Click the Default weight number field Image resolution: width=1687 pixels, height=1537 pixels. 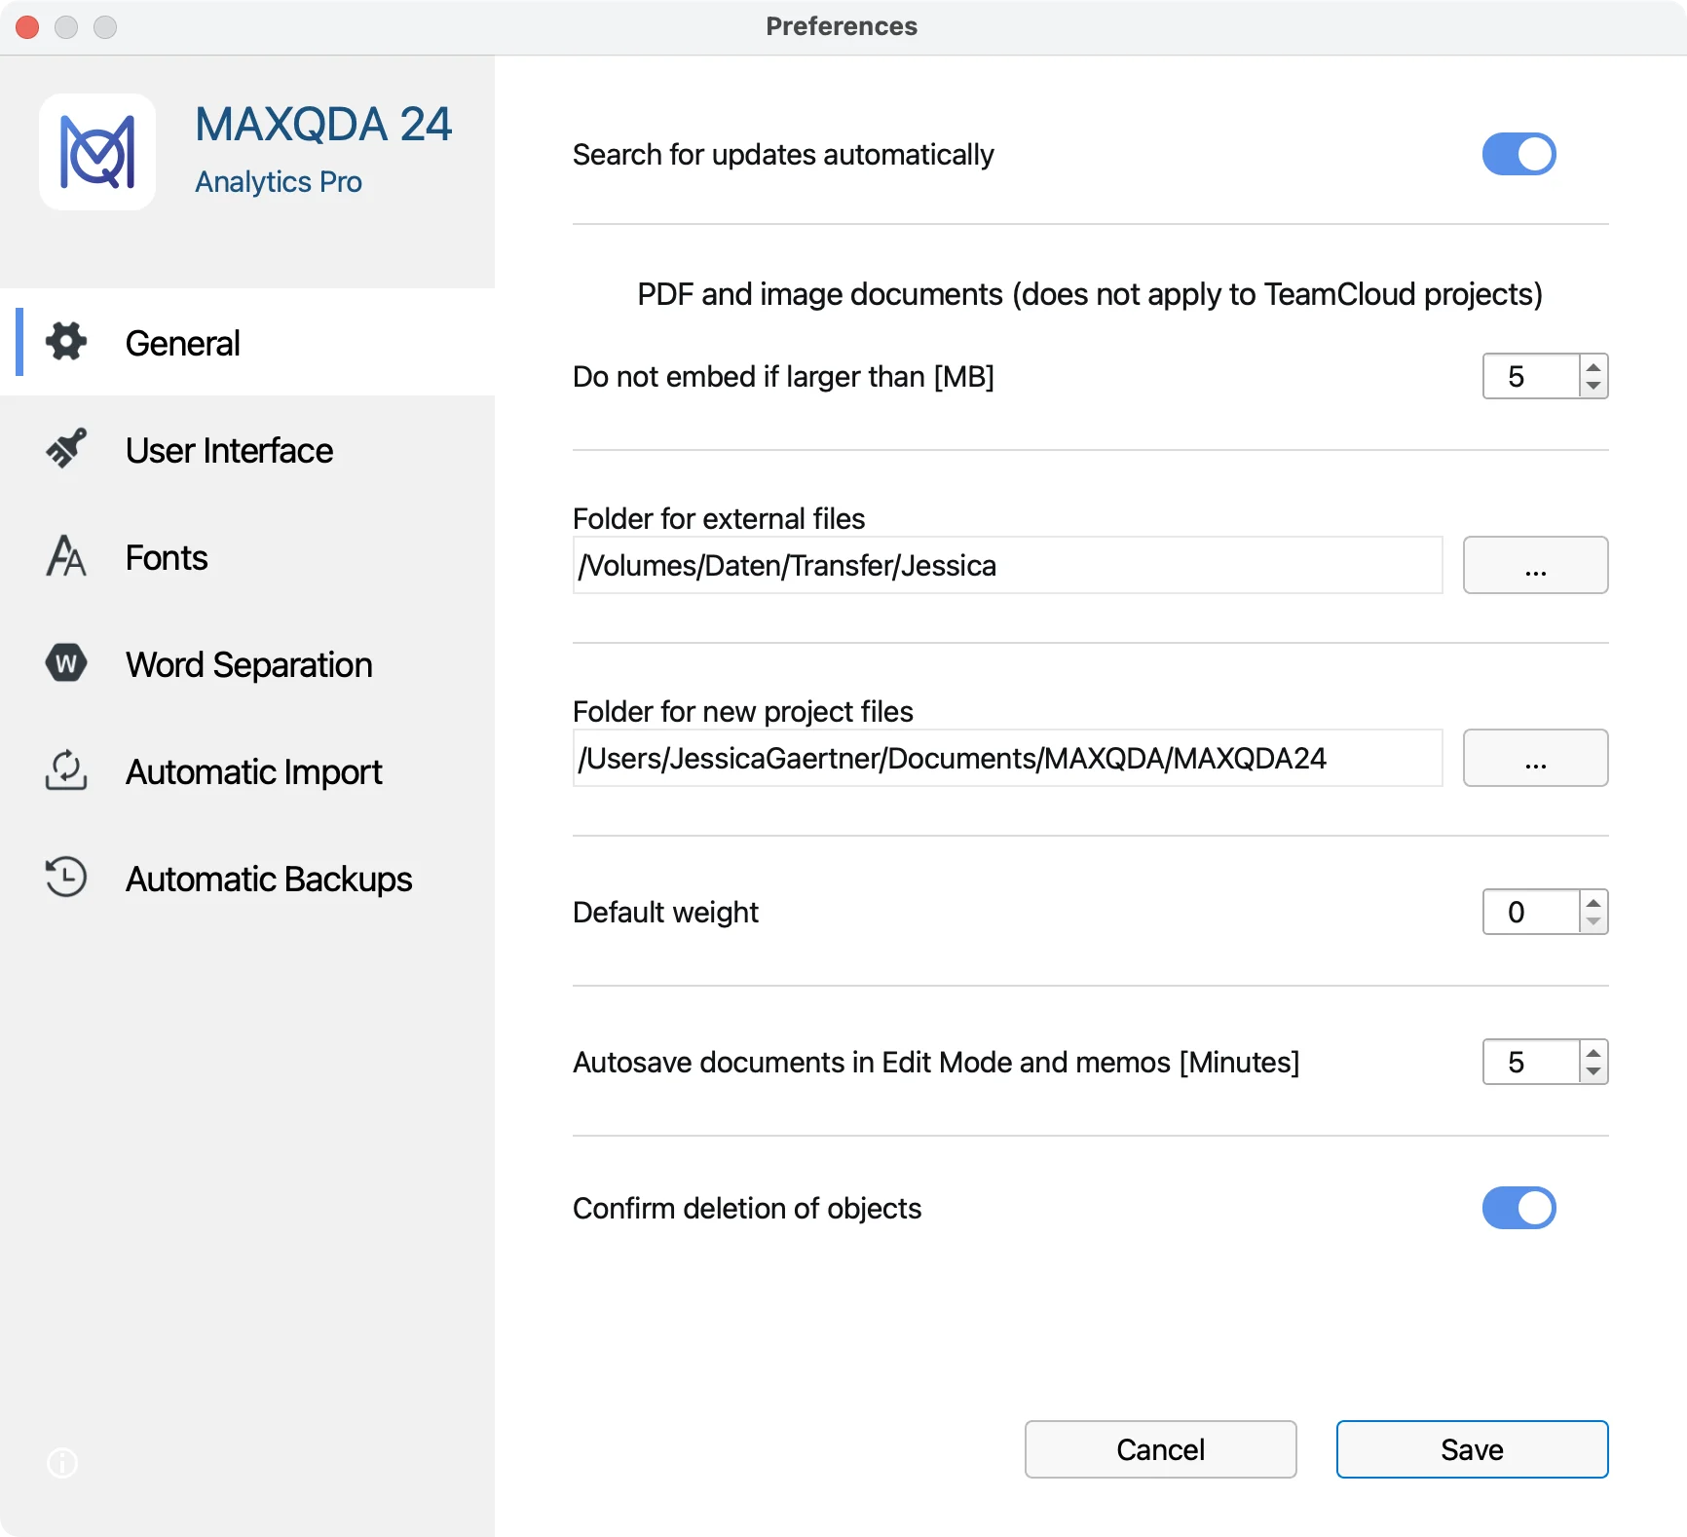(1530, 912)
